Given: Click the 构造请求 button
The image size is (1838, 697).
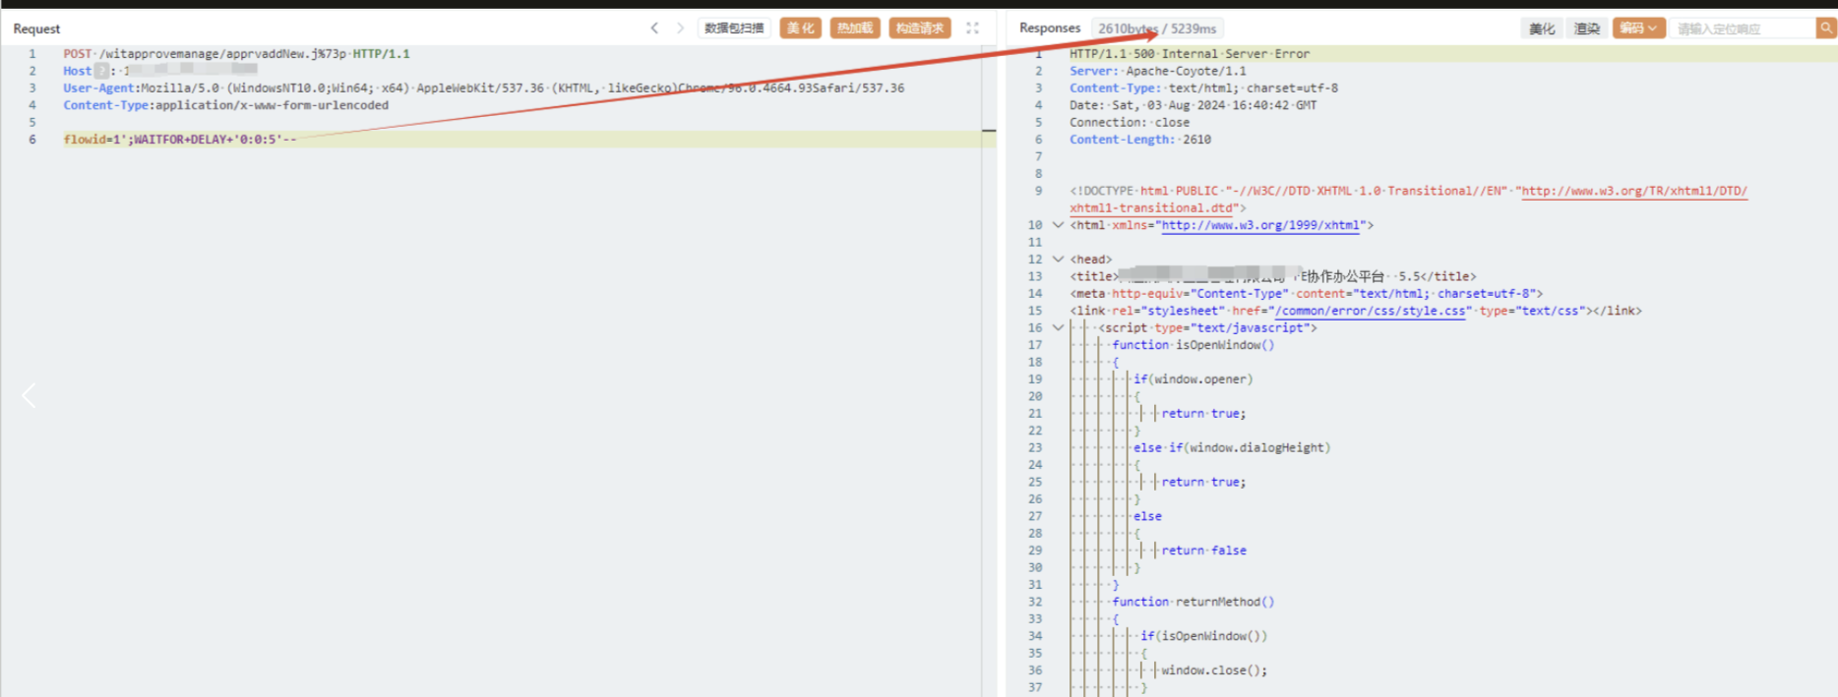Looking at the screenshot, I should click(920, 29).
